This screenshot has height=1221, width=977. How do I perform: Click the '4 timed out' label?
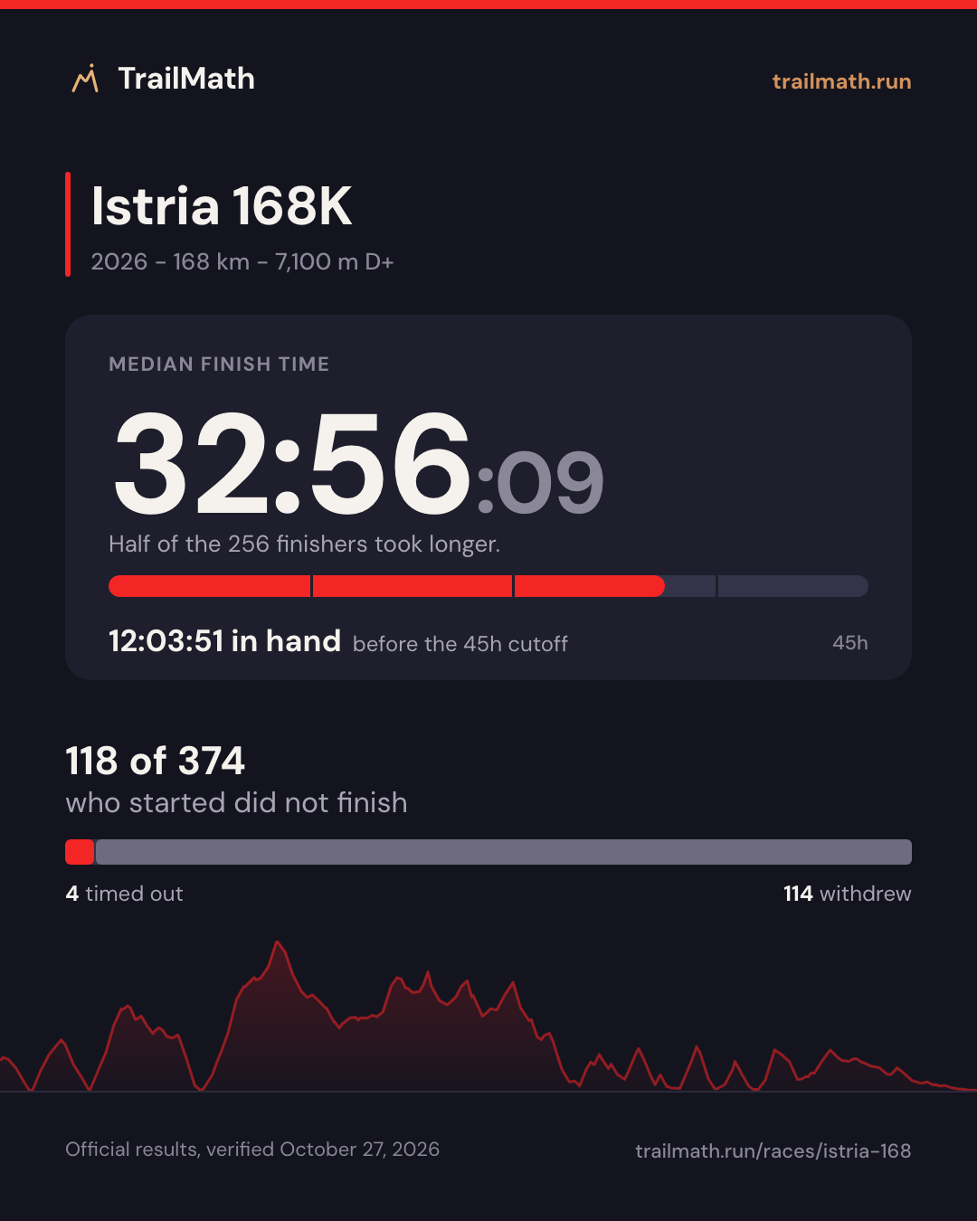pyautogui.click(x=124, y=894)
